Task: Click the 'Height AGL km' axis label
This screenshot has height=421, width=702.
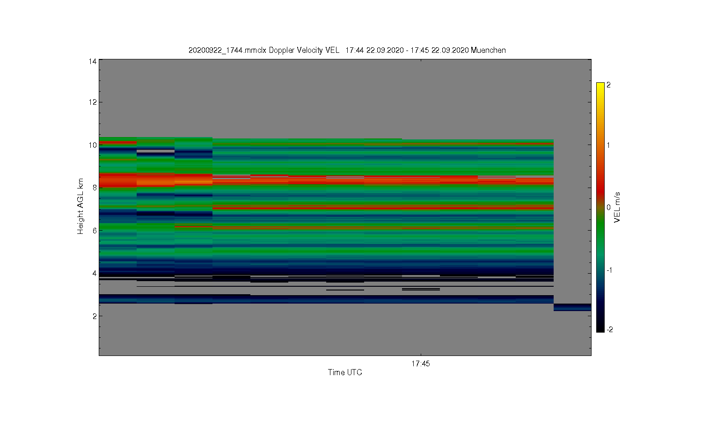Action: point(80,206)
